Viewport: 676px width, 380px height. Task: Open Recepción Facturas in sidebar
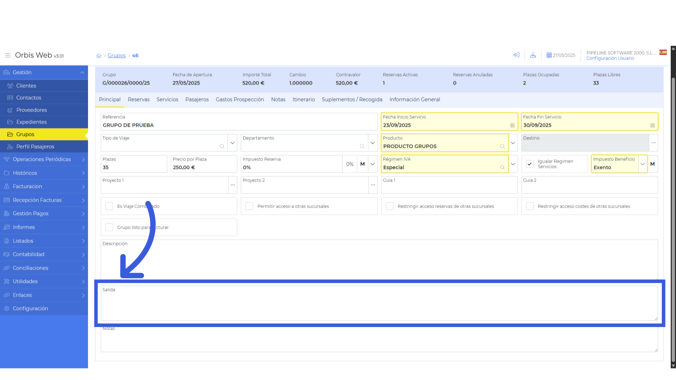(x=44, y=200)
